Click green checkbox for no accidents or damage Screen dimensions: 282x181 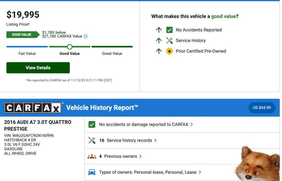[x=92, y=125]
